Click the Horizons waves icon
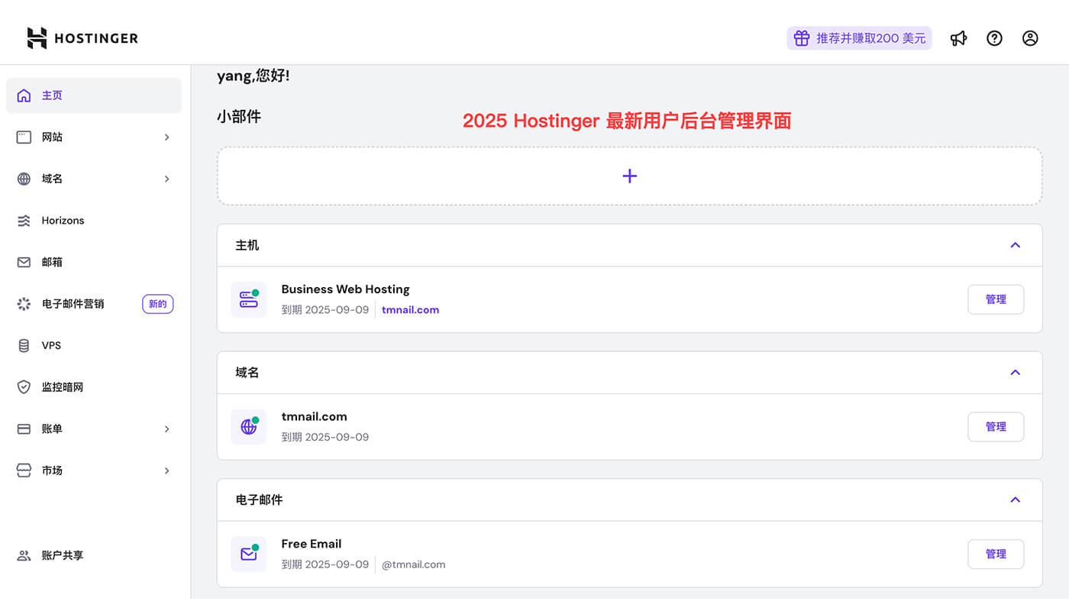1069x611 pixels. point(24,221)
